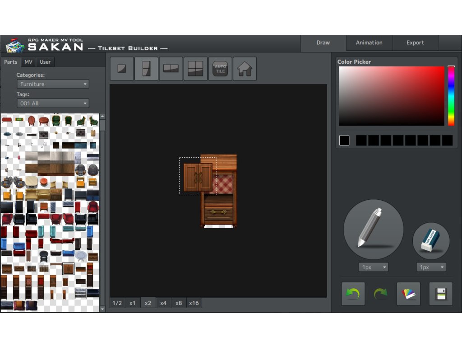Select the four-quadrant tile layout button
The height and width of the screenshot is (347, 462).
coord(195,69)
